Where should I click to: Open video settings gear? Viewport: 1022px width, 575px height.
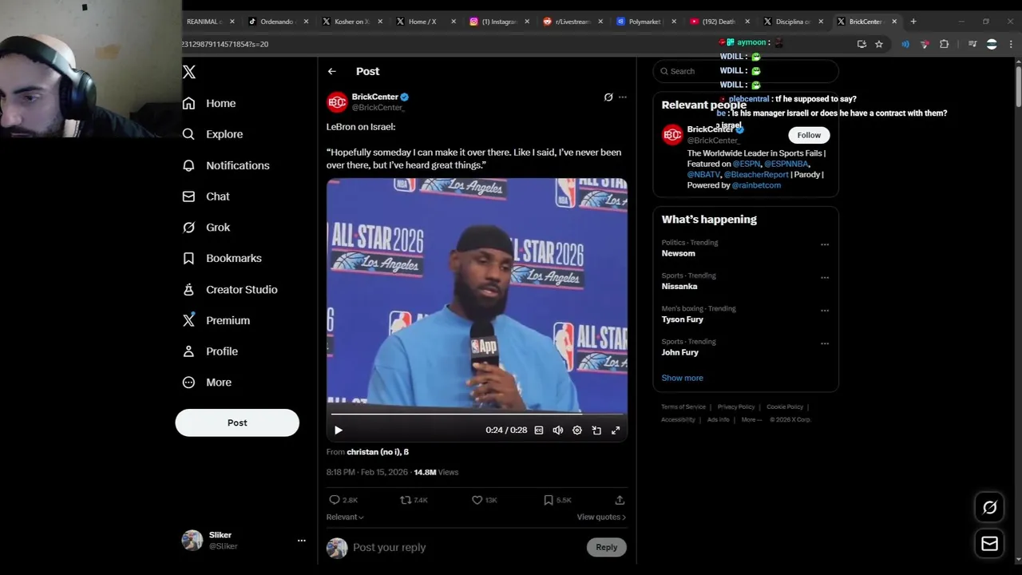click(577, 430)
